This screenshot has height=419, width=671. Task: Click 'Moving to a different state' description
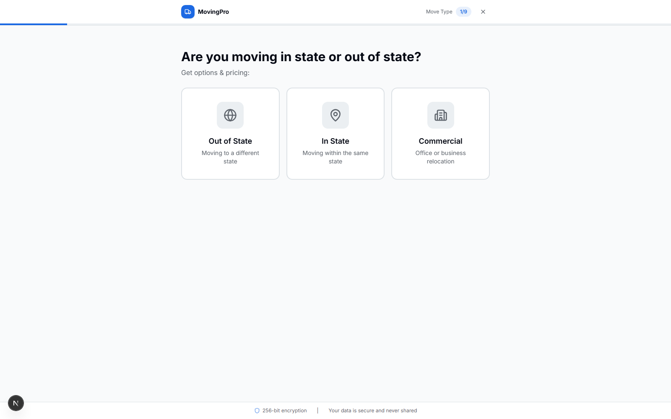click(x=230, y=157)
